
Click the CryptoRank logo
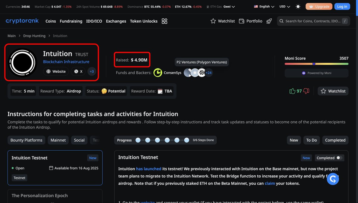point(22,21)
